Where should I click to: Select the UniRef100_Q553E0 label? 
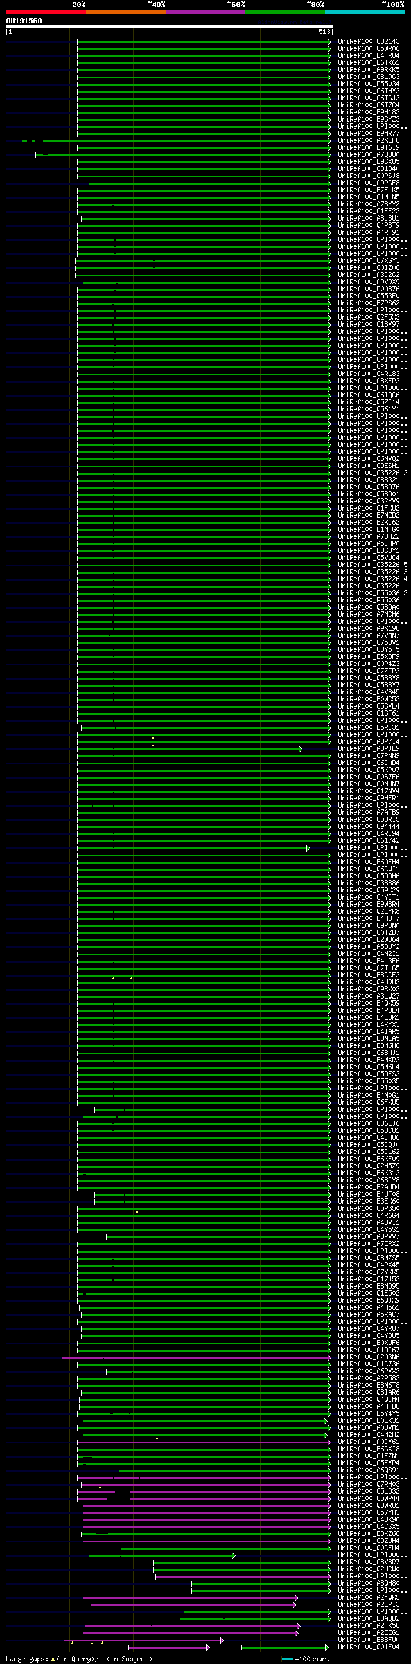coord(369,296)
